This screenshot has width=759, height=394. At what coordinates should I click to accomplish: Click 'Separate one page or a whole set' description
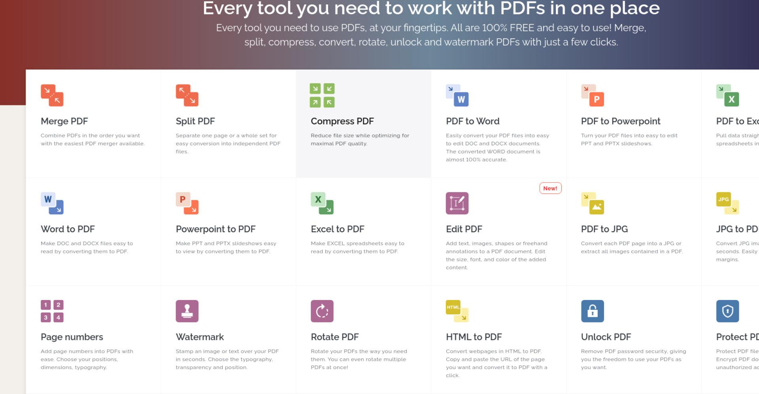point(228,143)
